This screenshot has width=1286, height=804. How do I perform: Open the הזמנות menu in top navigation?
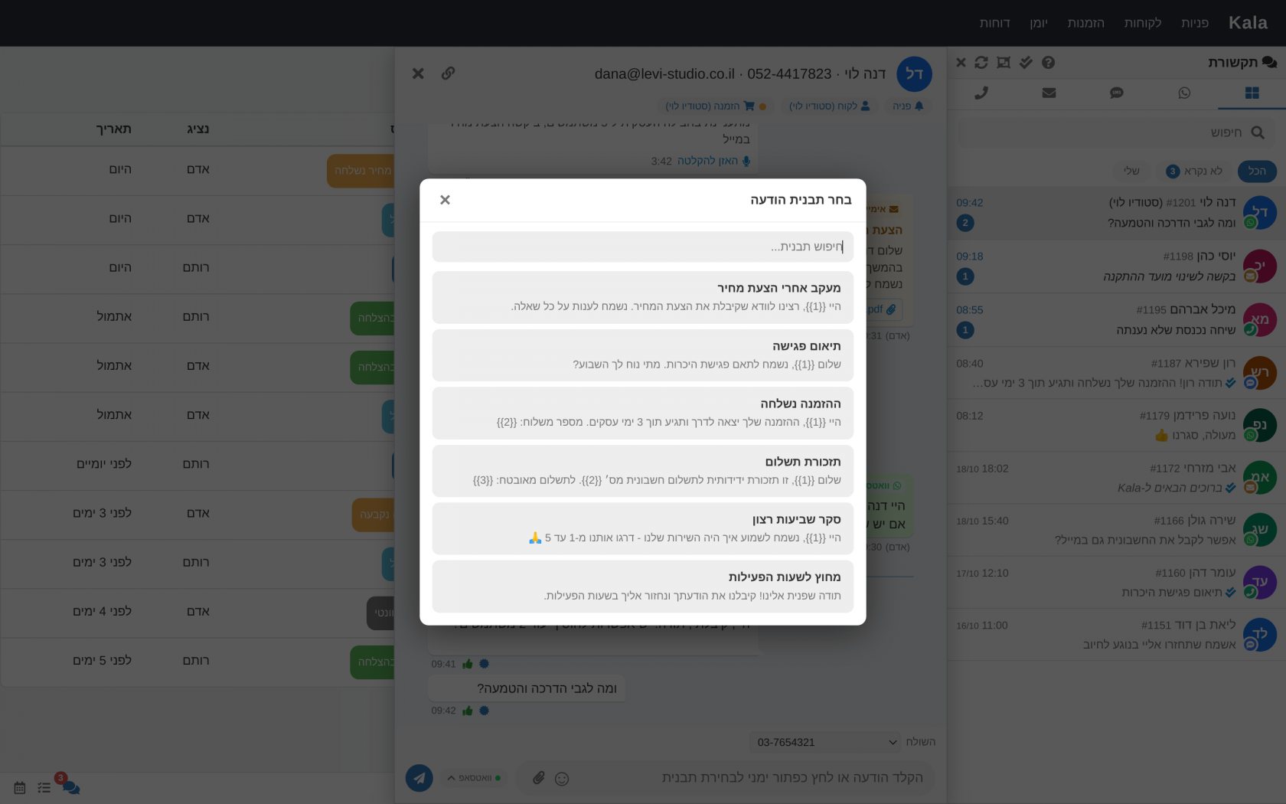click(x=1086, y=23)
